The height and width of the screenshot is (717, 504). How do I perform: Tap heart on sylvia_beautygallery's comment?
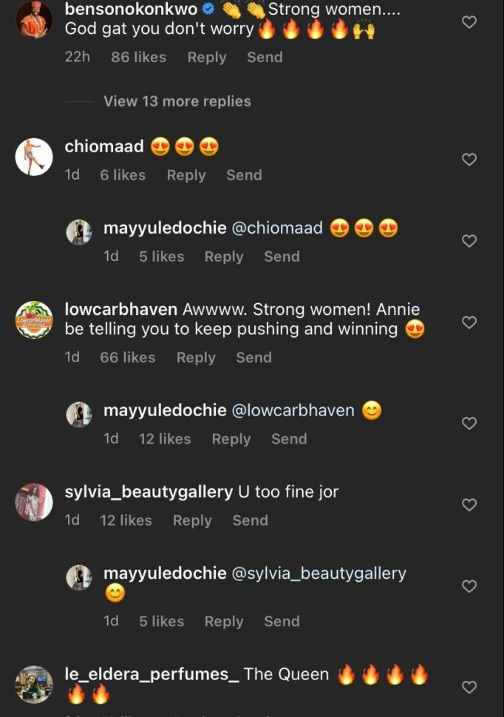(x=469, y=505)
